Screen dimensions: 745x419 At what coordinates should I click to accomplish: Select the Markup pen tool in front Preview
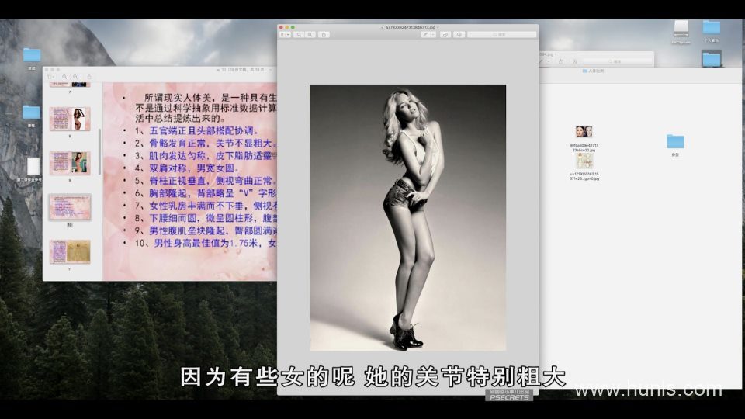(x=425, y=35)
